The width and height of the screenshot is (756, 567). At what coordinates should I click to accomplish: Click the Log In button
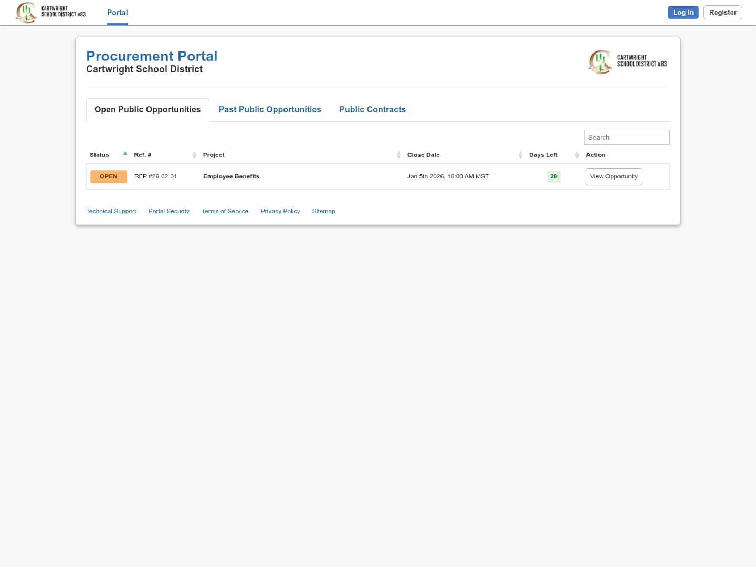pyautogui.click(x=683, y=12)
